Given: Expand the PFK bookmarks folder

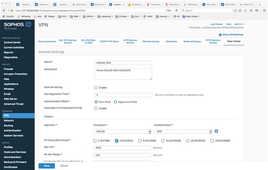Looking at the screenshot, I should click(x=63, y=16).
